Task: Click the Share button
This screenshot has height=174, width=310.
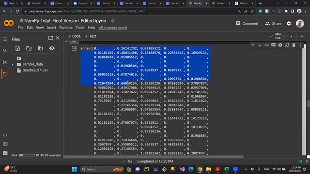Action: [x=273, y=24]
